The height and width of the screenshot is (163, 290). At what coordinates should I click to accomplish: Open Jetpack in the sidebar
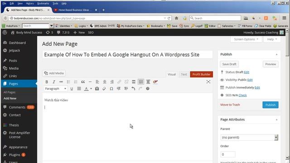(x=14, y=50)
